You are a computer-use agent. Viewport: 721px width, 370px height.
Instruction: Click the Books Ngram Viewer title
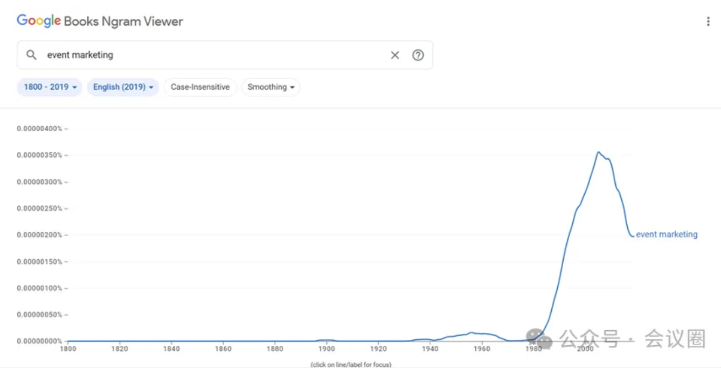tap(123, 22)
